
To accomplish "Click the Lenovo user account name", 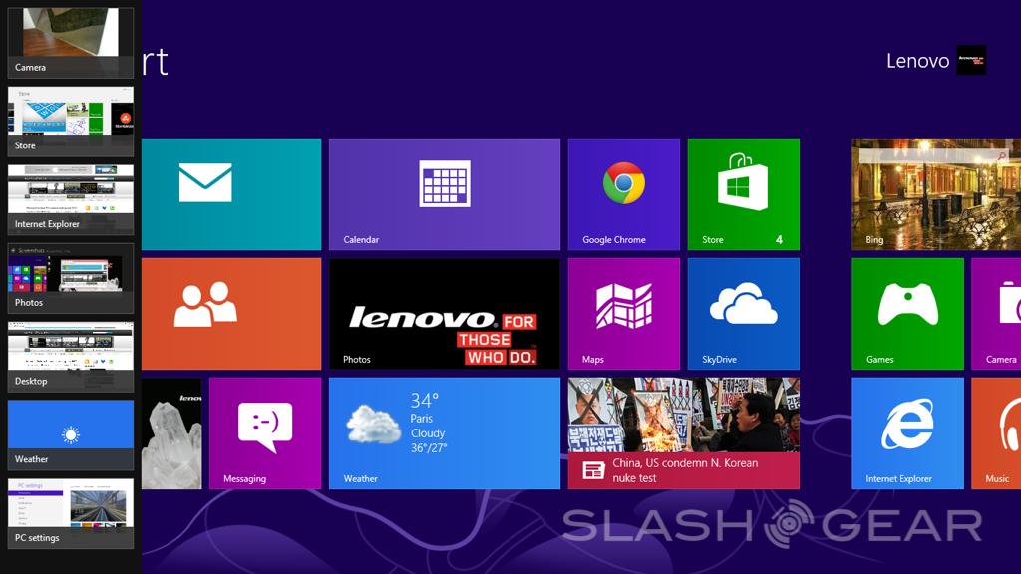I will pyautogui.click(x=917, y=61).
